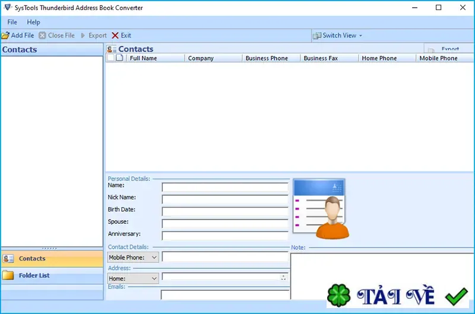This screenshot has height=314, width=475.
Task: Select the Contacts navigation tab
Action: tap(52, 259)
